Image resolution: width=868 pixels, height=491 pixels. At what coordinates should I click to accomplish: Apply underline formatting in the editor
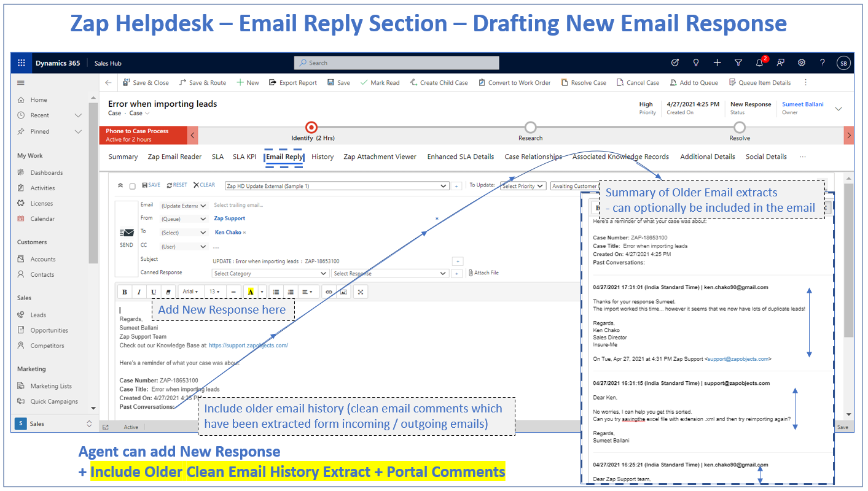pos(154,292)
